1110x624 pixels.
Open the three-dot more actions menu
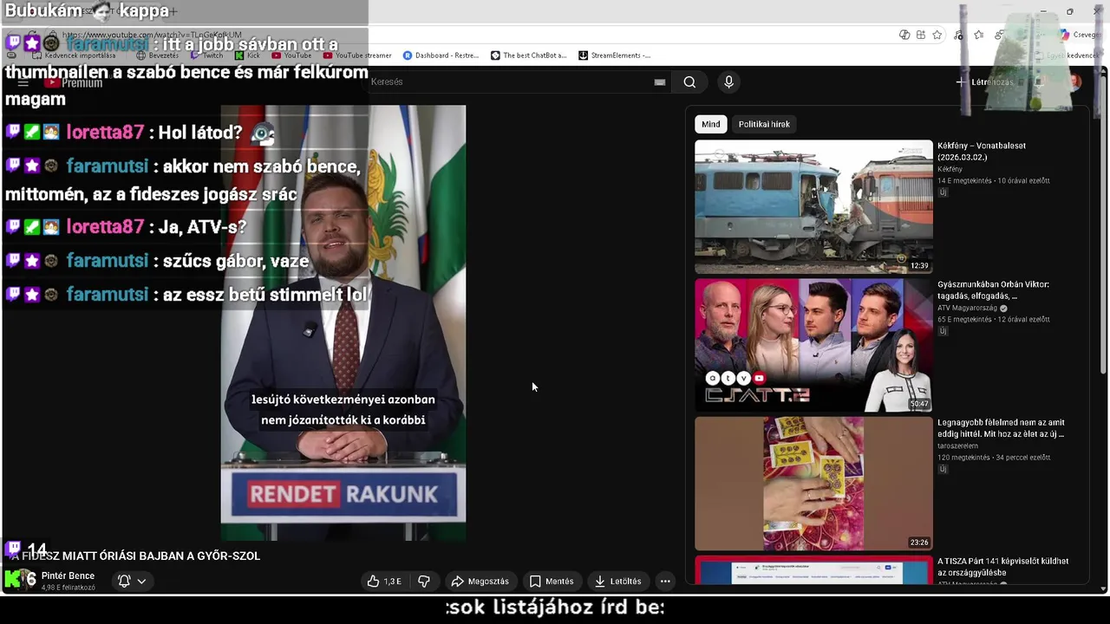(665, 581)
